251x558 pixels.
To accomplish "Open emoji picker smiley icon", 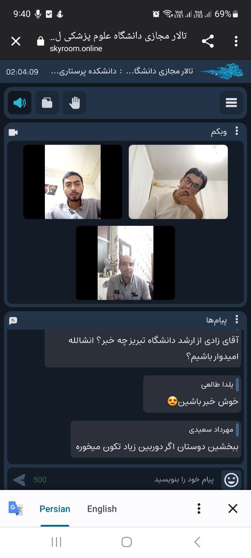I will 231,480.
